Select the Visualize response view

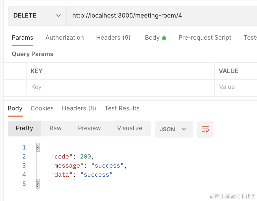tap(130, 128)
